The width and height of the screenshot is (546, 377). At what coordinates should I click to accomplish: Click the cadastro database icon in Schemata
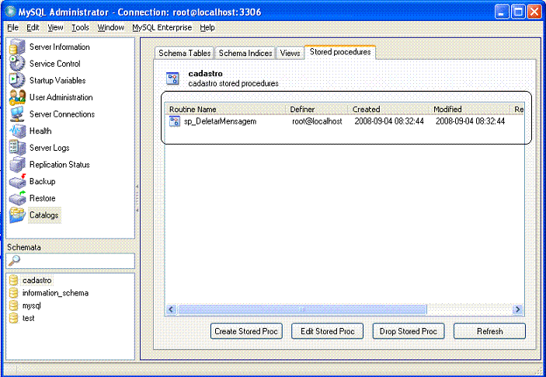click(13, 280)
